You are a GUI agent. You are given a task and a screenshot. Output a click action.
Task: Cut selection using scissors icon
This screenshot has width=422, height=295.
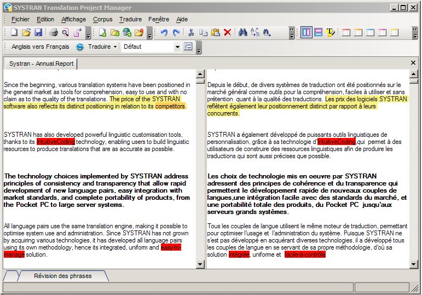pyautogui.click(x=191, y=33)
